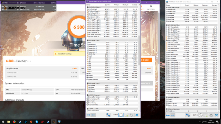This screenshot has height=124, width=221.
Task: Click the blue X button in right HWiNFO toolbar
Action: 217,115
